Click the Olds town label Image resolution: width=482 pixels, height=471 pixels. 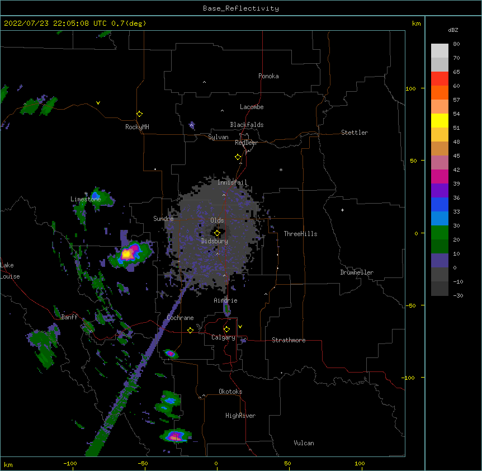click(217, 220)
